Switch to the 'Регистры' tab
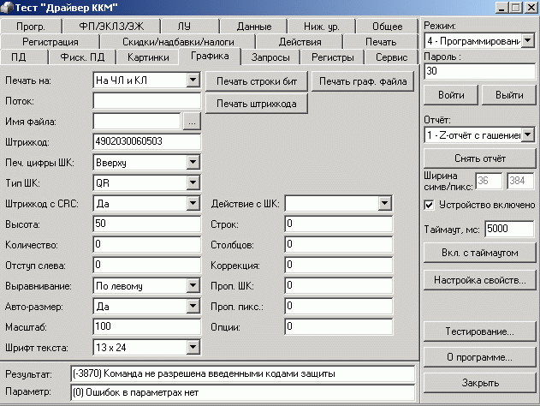 pyautogui.click(x=332, y=57)
